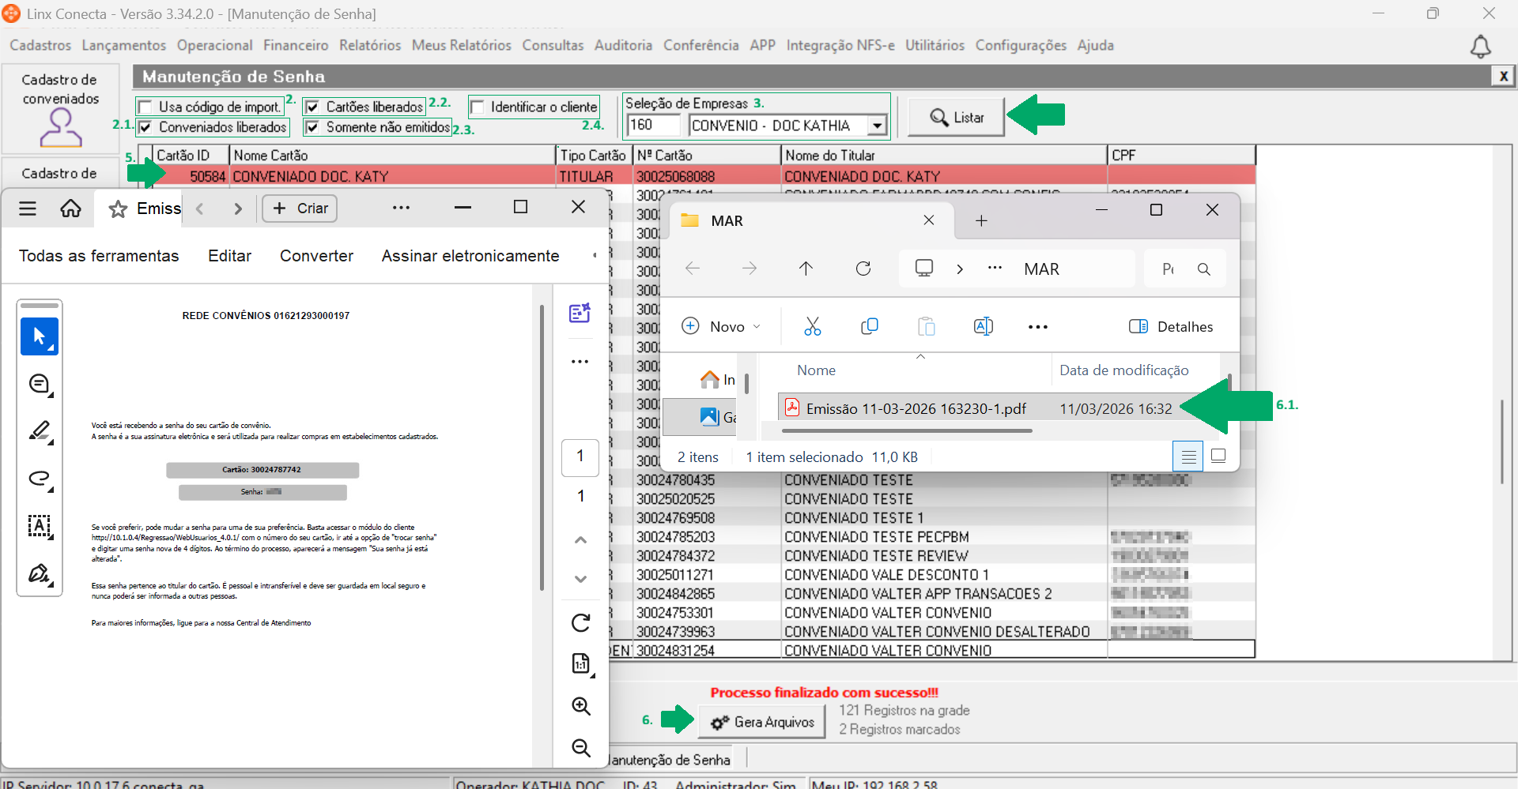Zoom out on the PDF document
Image resolution: width=1518 pixels, height=789 pixels.
point(581,747)
